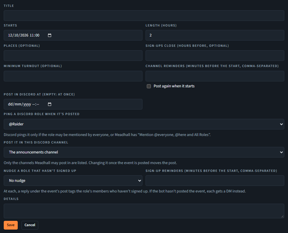This screenshot has width=288, height=233.
Task: Click the Title field label
Action: pos(9,6)
